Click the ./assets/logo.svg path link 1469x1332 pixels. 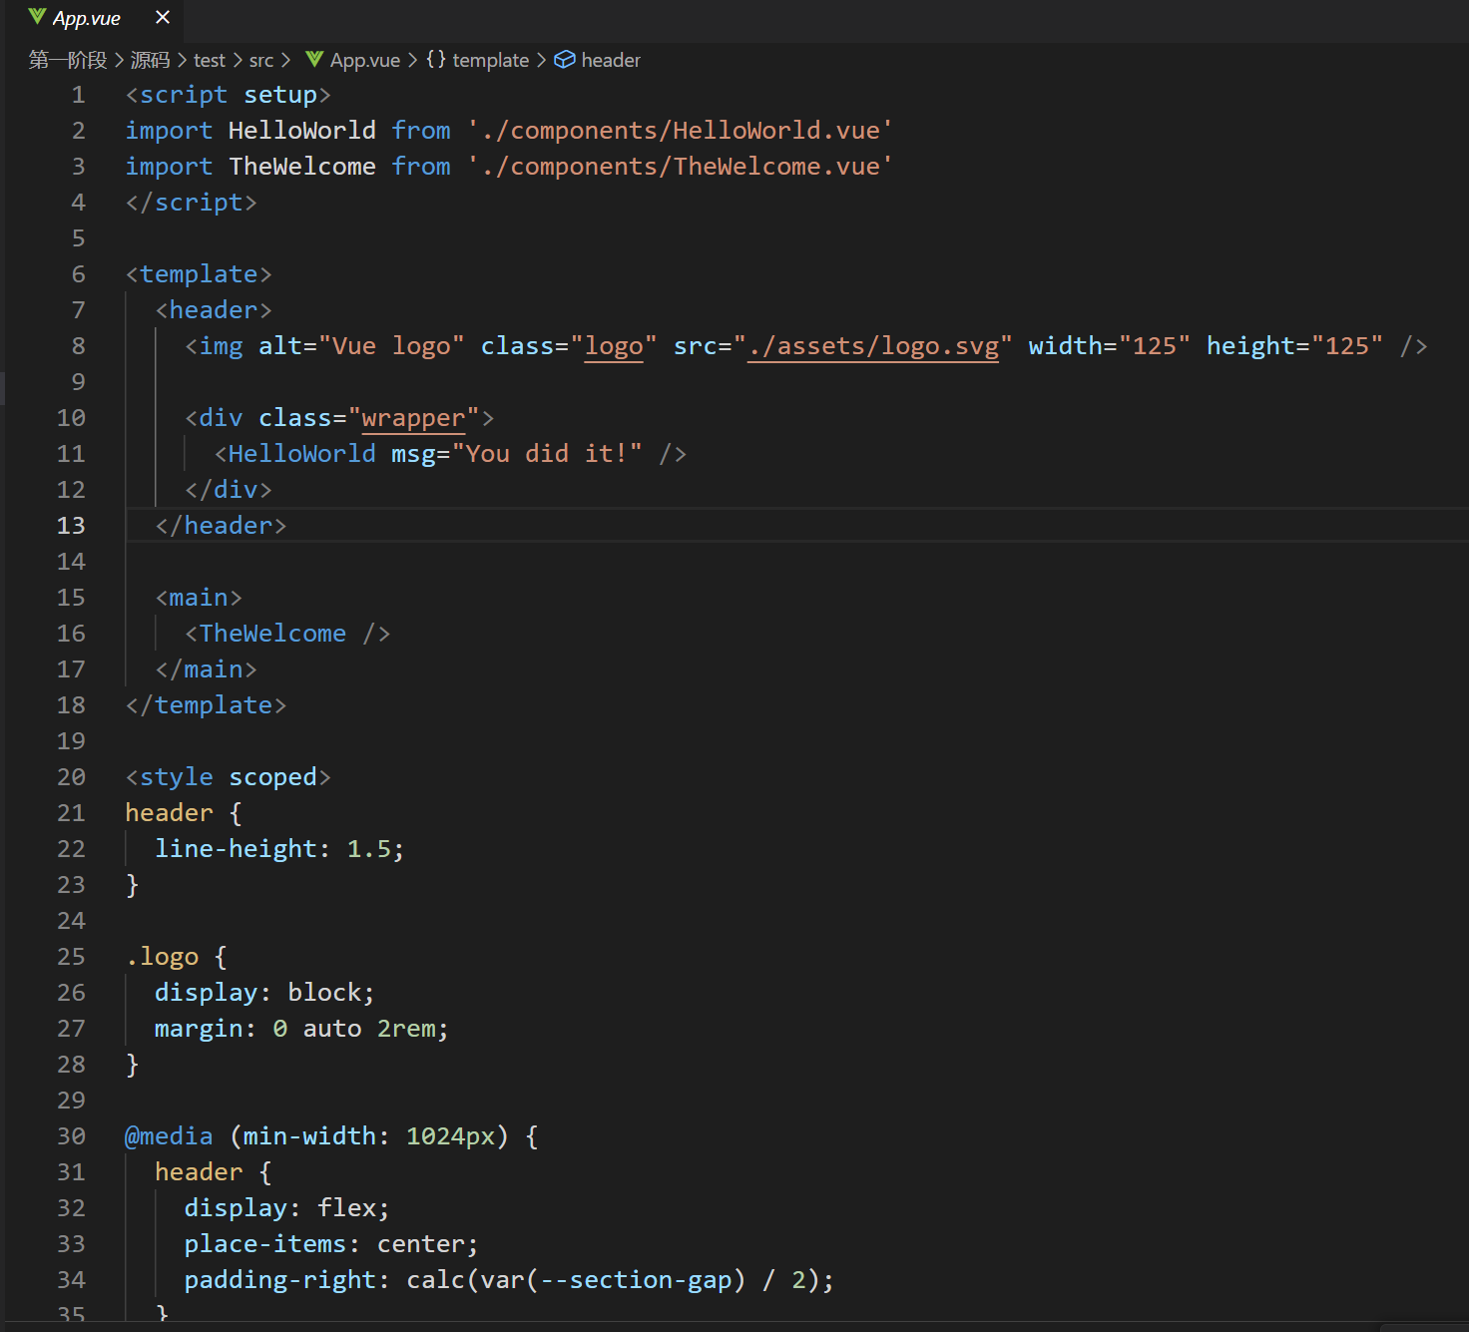coord(873,346)
